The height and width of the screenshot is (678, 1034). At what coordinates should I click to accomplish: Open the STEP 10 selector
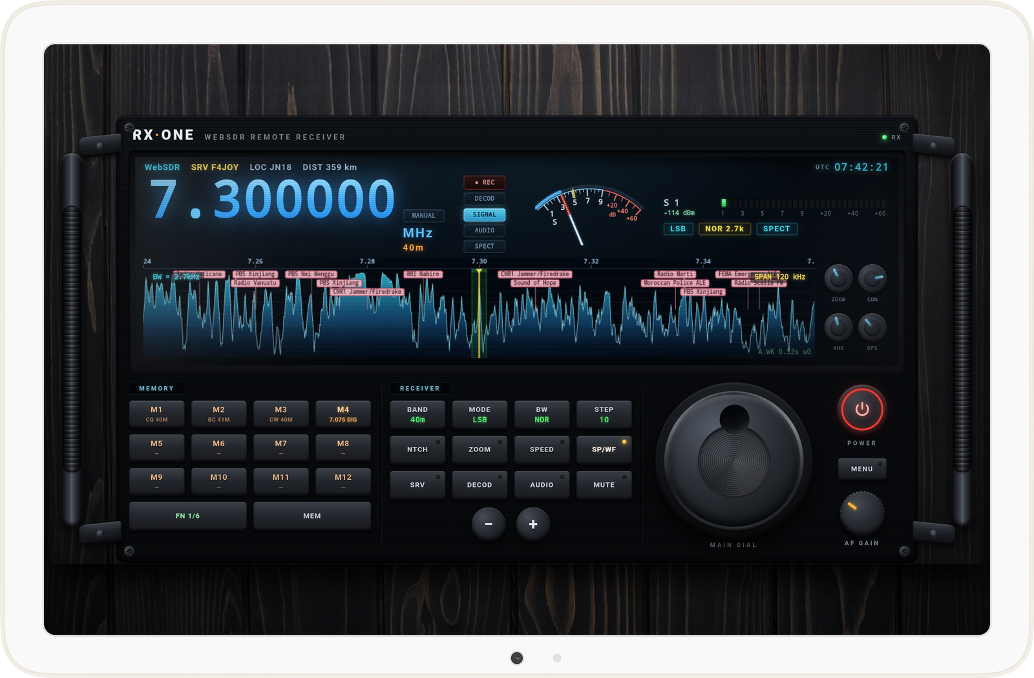click(604, 415)
